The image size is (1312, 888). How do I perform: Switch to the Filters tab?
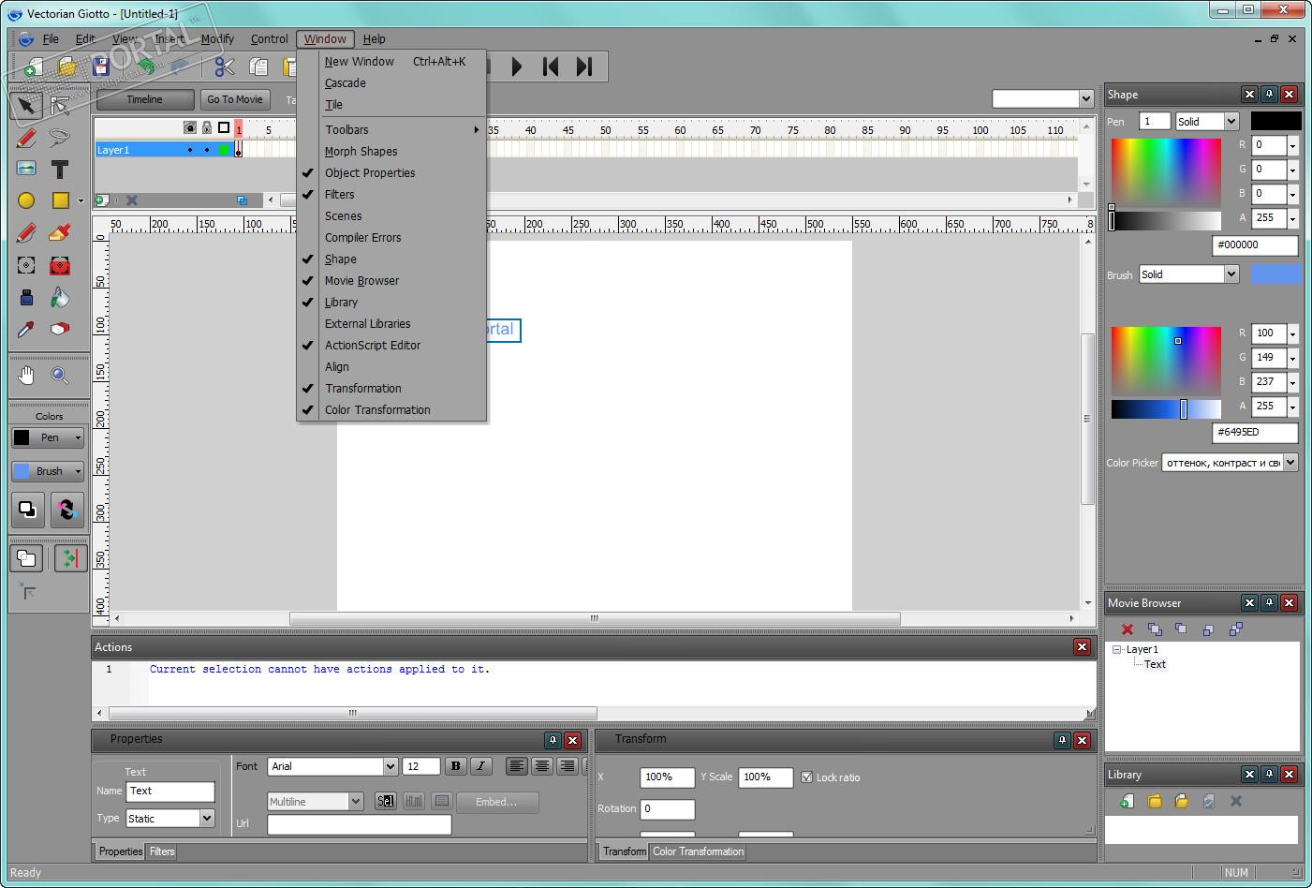pyautogui.click(x=162, y=851)
